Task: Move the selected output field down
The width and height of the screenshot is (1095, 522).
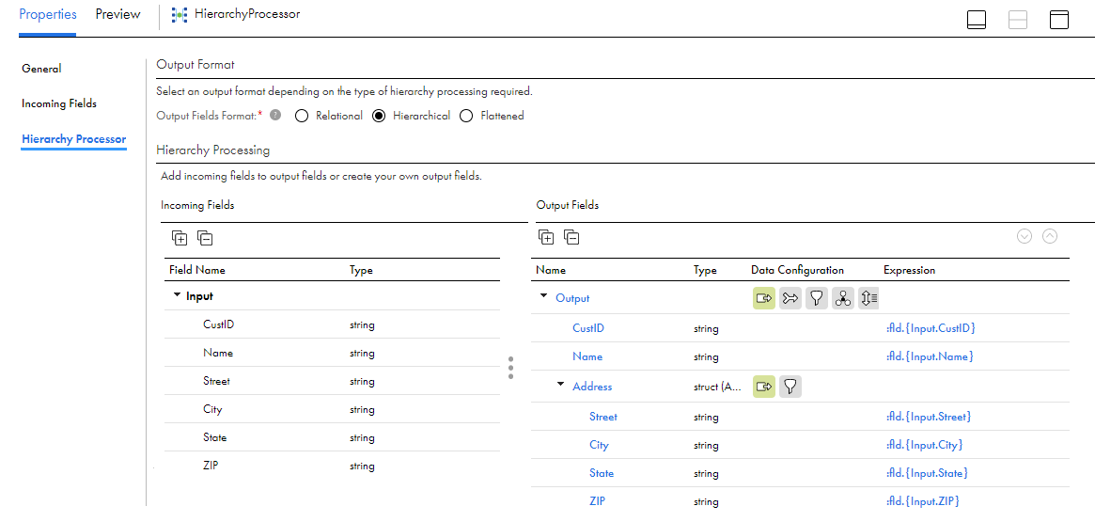Action: point(1025,236)
